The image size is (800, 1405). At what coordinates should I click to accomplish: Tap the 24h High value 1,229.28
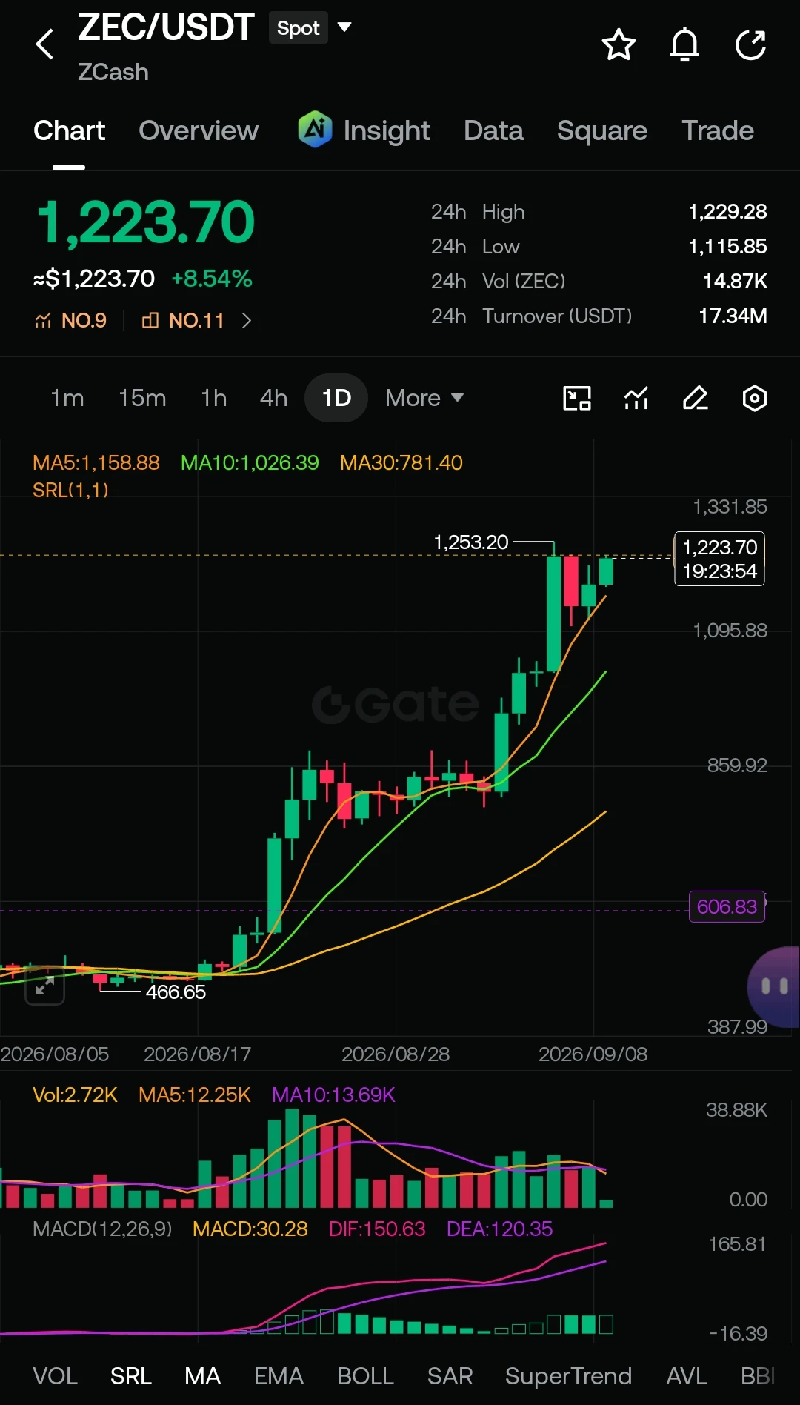click(727, 211)
